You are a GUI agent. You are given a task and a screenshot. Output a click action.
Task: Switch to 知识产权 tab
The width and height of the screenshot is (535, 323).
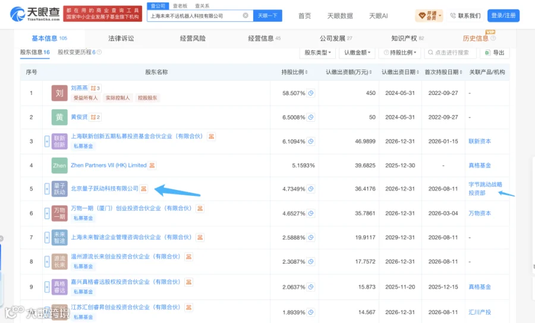(408, 39)
